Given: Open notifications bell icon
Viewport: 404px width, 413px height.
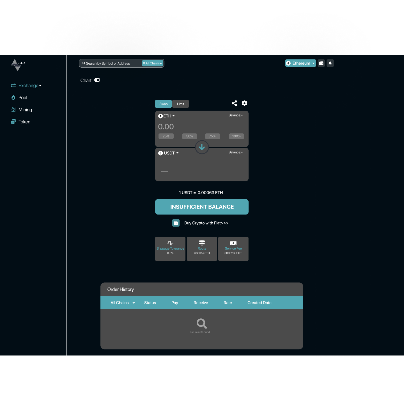Looking at the screenshot, I should click(330, 63).
